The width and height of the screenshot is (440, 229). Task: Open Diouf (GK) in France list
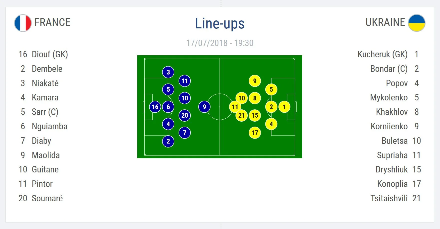point(50,54)
